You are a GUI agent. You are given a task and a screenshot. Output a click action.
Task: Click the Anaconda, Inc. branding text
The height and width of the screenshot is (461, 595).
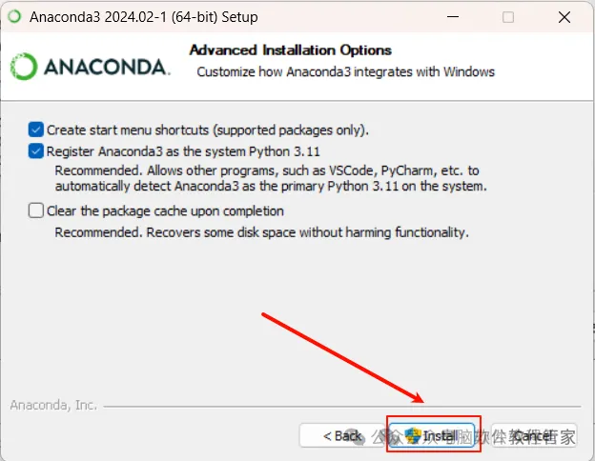pyautogui.click(x=53, y=405)
